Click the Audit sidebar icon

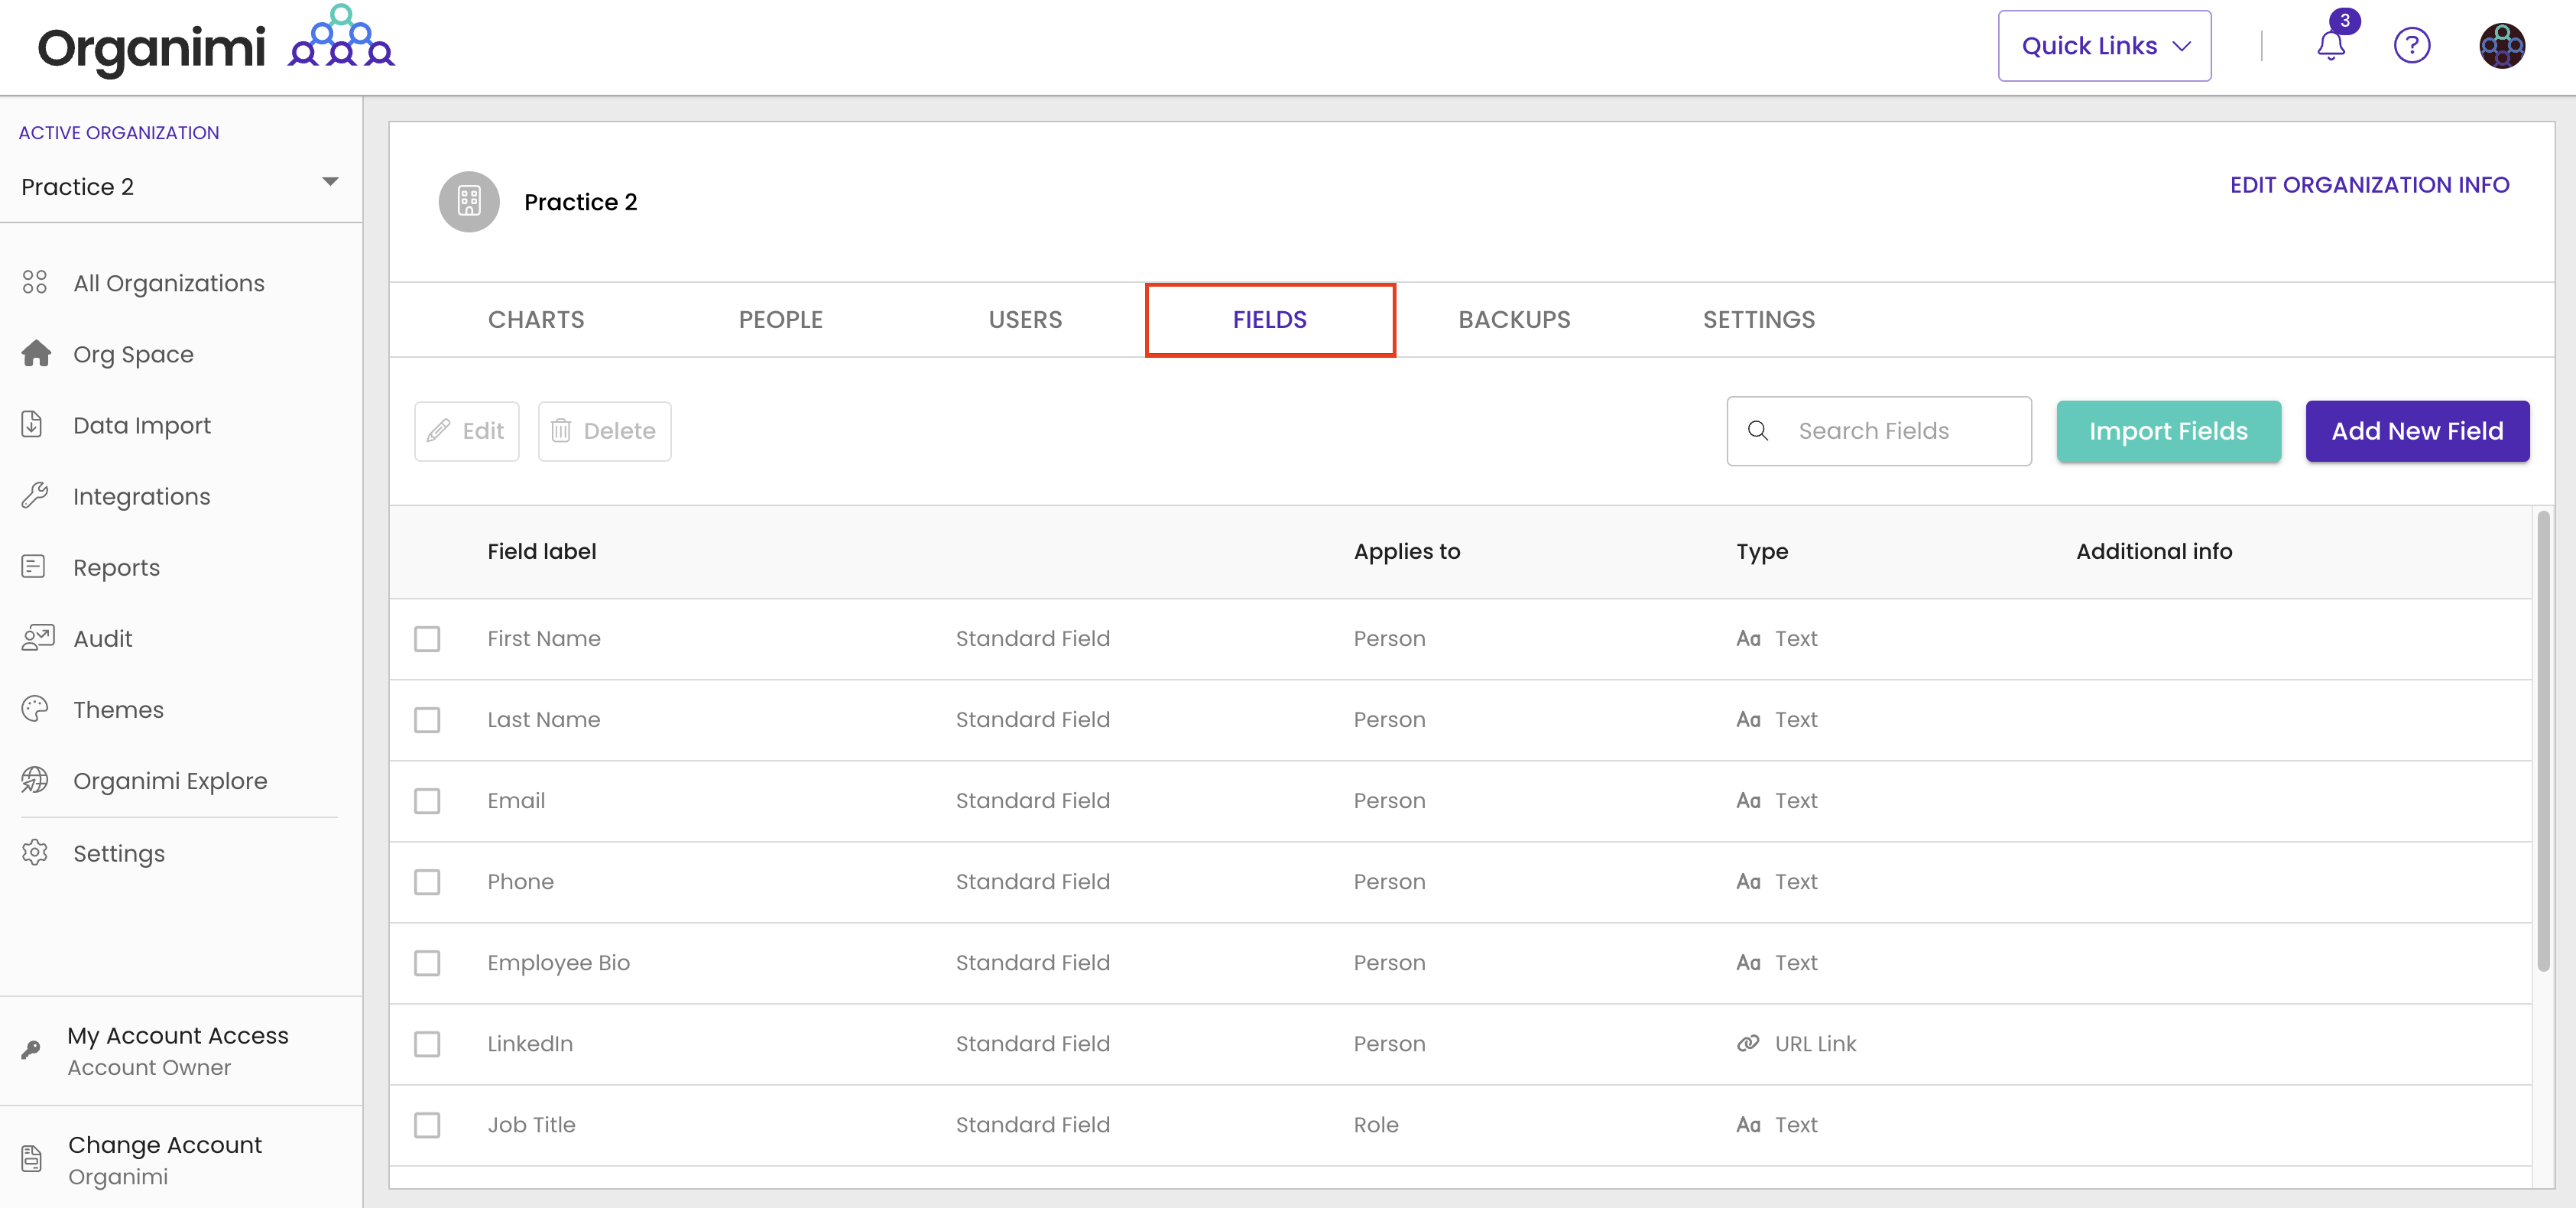[x=37, y=638]
